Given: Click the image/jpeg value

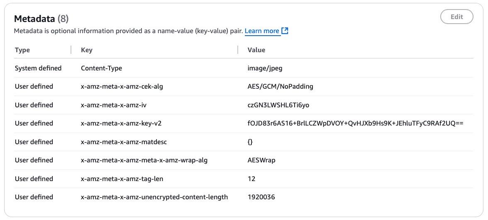Looking at the screenshot, I should point(265,68).
